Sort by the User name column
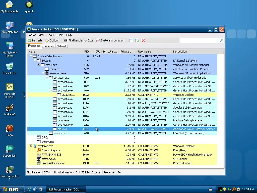 [x=154, y=52]
